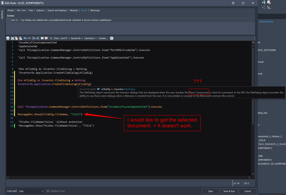The height and width of the screenshot is (195, 286).
Task: Switch to the Search and Replace tab
Action: [x=57, y=10]
